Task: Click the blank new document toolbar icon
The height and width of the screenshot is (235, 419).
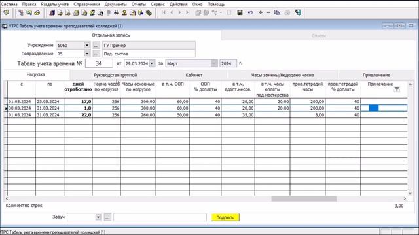Action: [x=229, y=12]
